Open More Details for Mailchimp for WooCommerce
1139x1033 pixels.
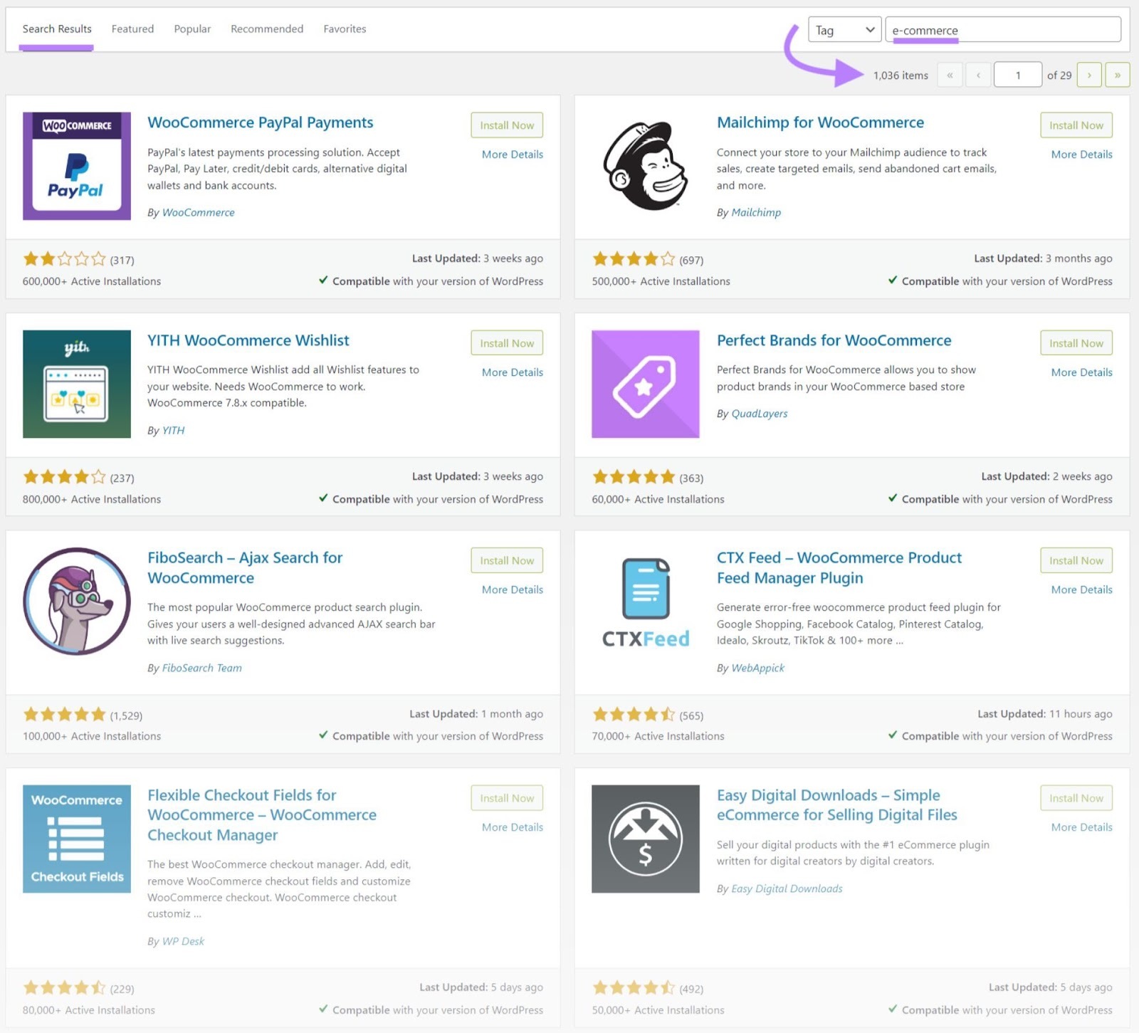click(1081, 154)
